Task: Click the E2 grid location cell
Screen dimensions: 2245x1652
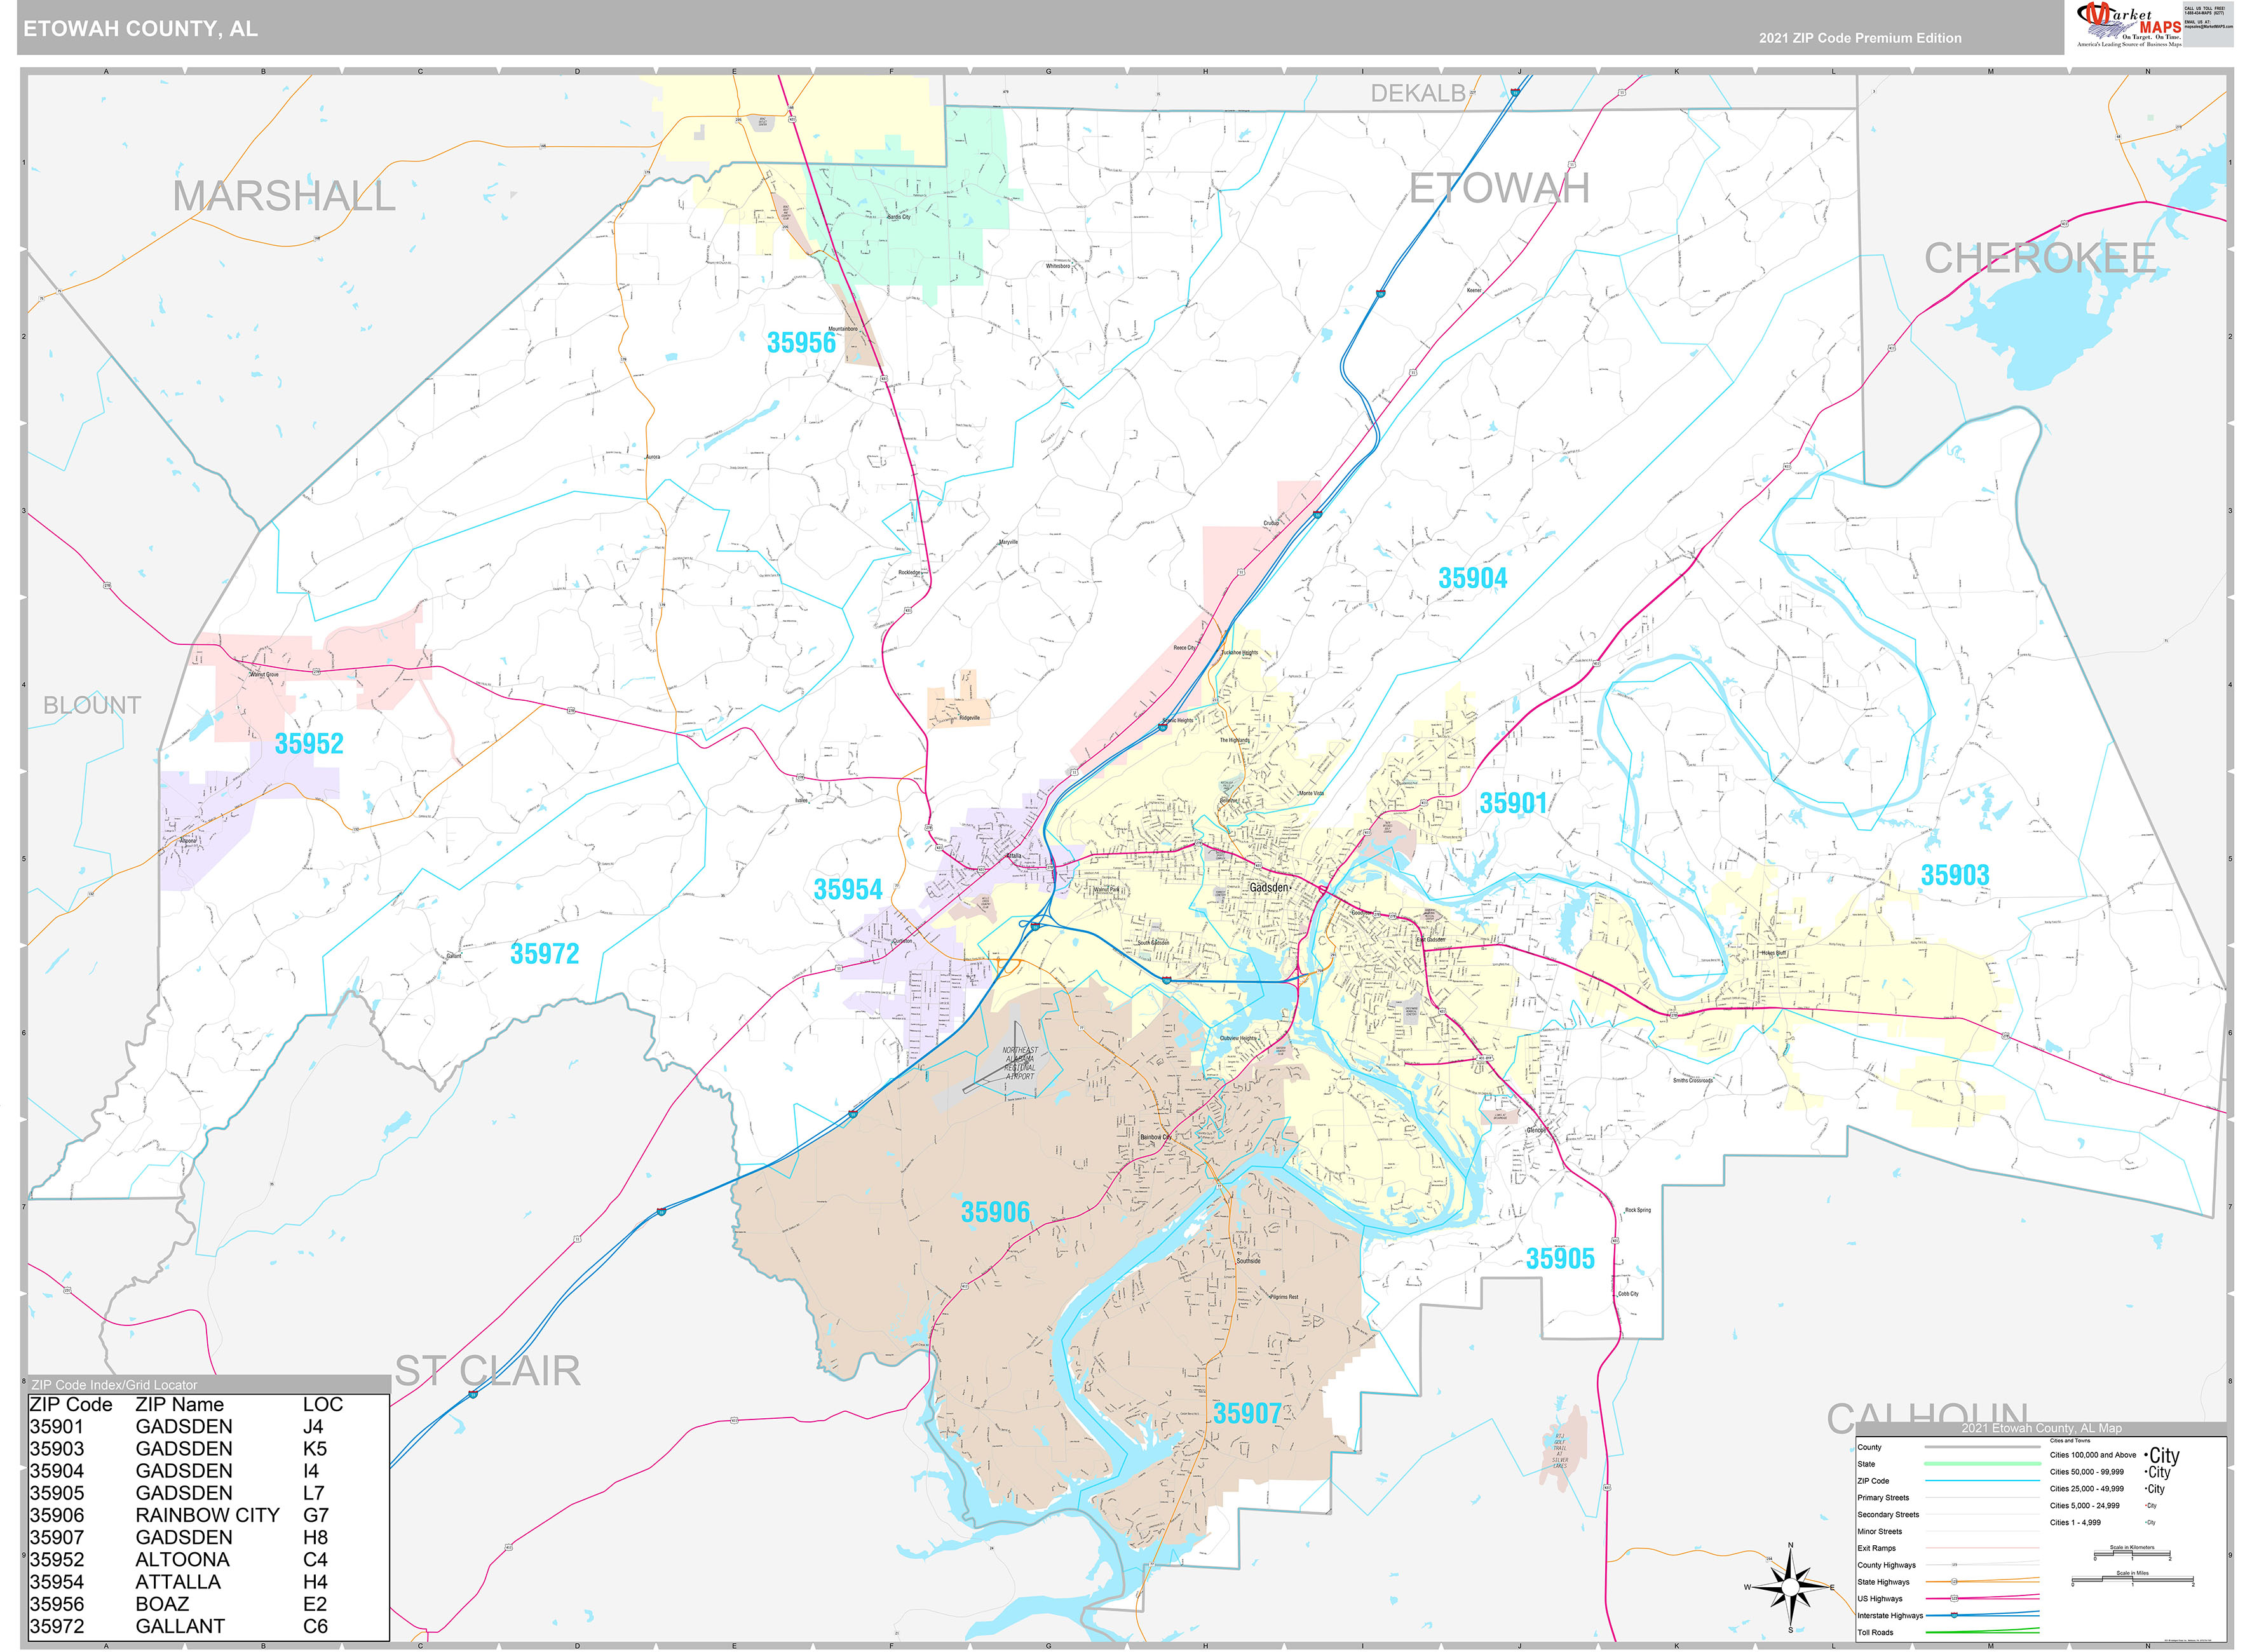Action: coord(315,1604)
